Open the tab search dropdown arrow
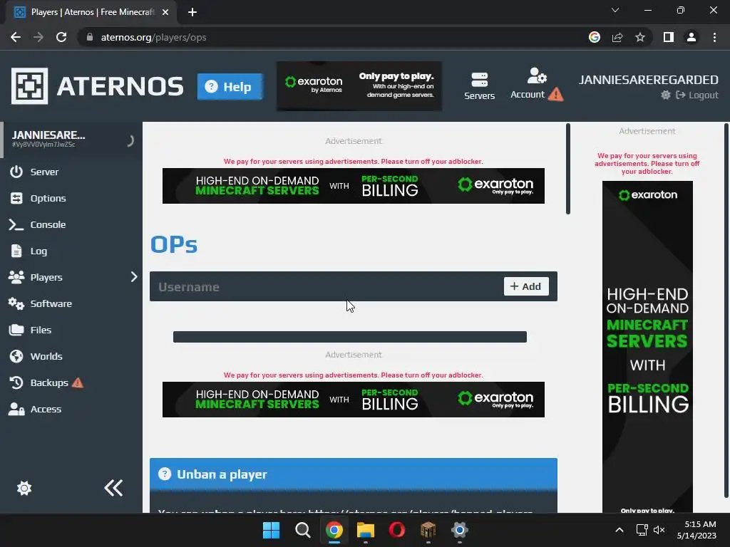Viewport: 730px width, 547px height. [x=615, y=10]
